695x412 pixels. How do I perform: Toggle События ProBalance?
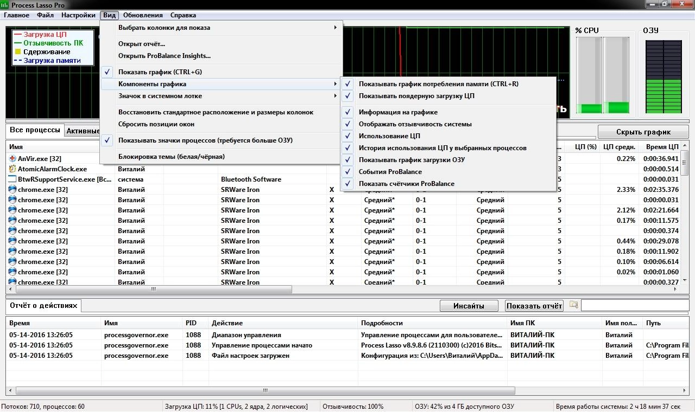coord(348,172)
